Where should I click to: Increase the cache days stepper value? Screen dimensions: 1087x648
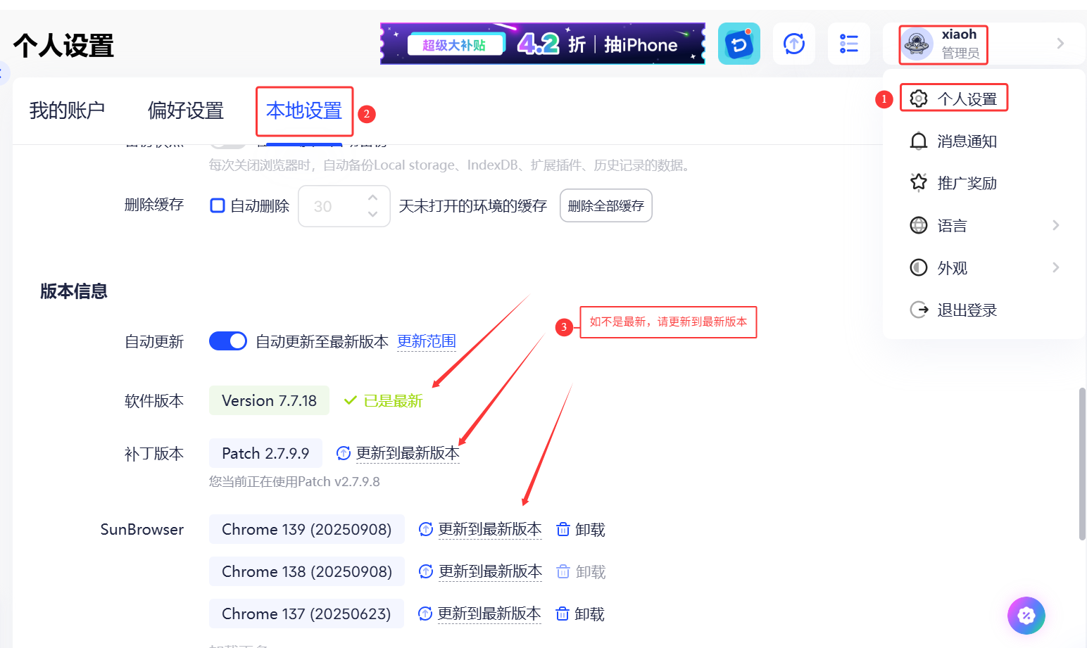pos(372,198)
